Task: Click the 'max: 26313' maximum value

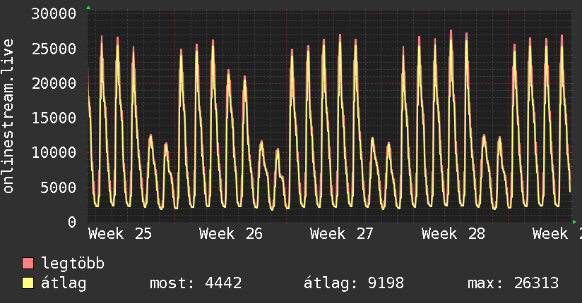Action: tap(513, 283)
